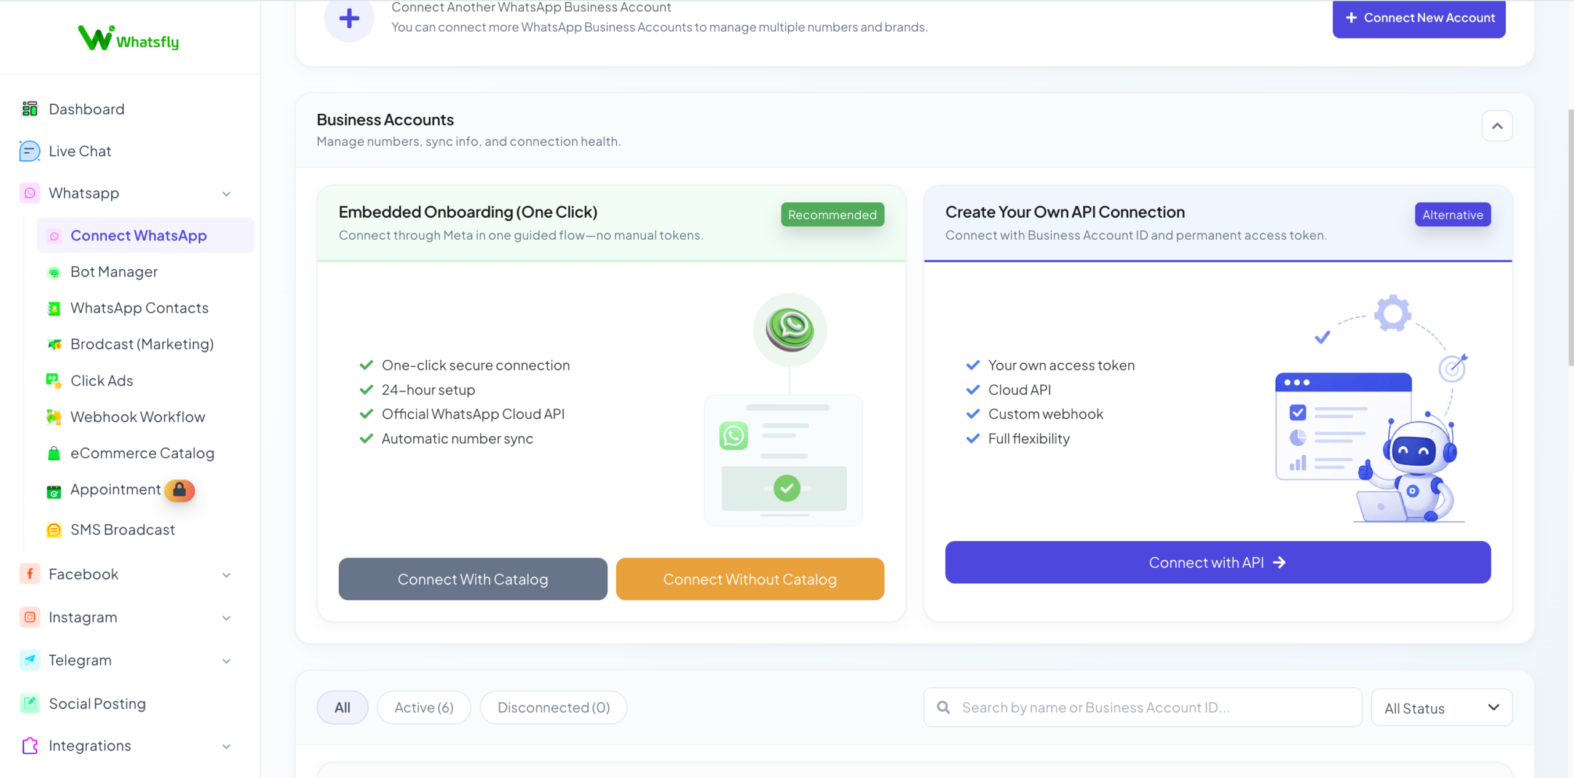The width and height of the screenshot is (1574, 778).
Task: Click the Bot Manager icon
Action: coord(54,272)
